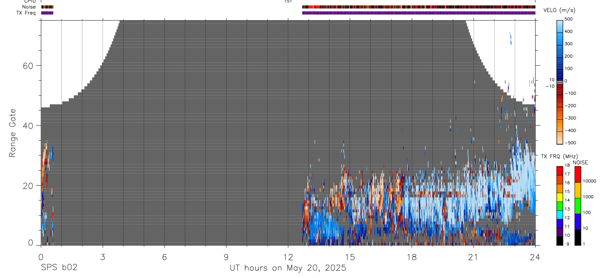Click the 1000 tick on the NOISE scale
Screen dimensions: 602x278
(588, 197)
